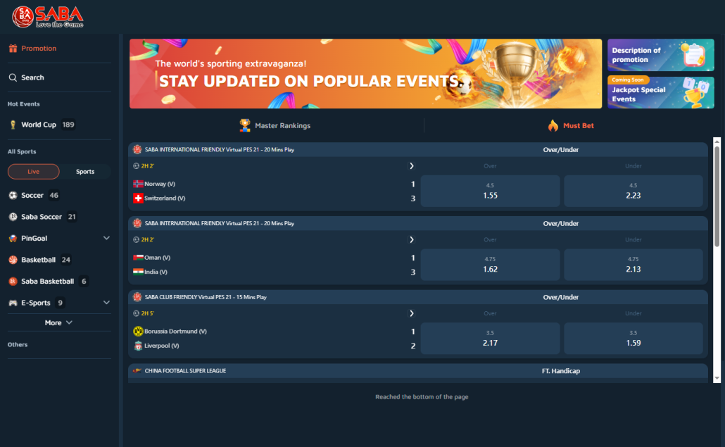The width and height of the screenshot is (725, 447).
Task: Click the World Cup 189 badge
Action: coord(68,125)
